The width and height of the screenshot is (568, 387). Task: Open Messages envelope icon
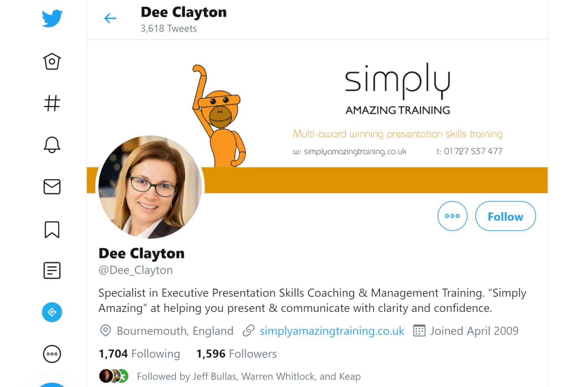[x=52, y=187]
